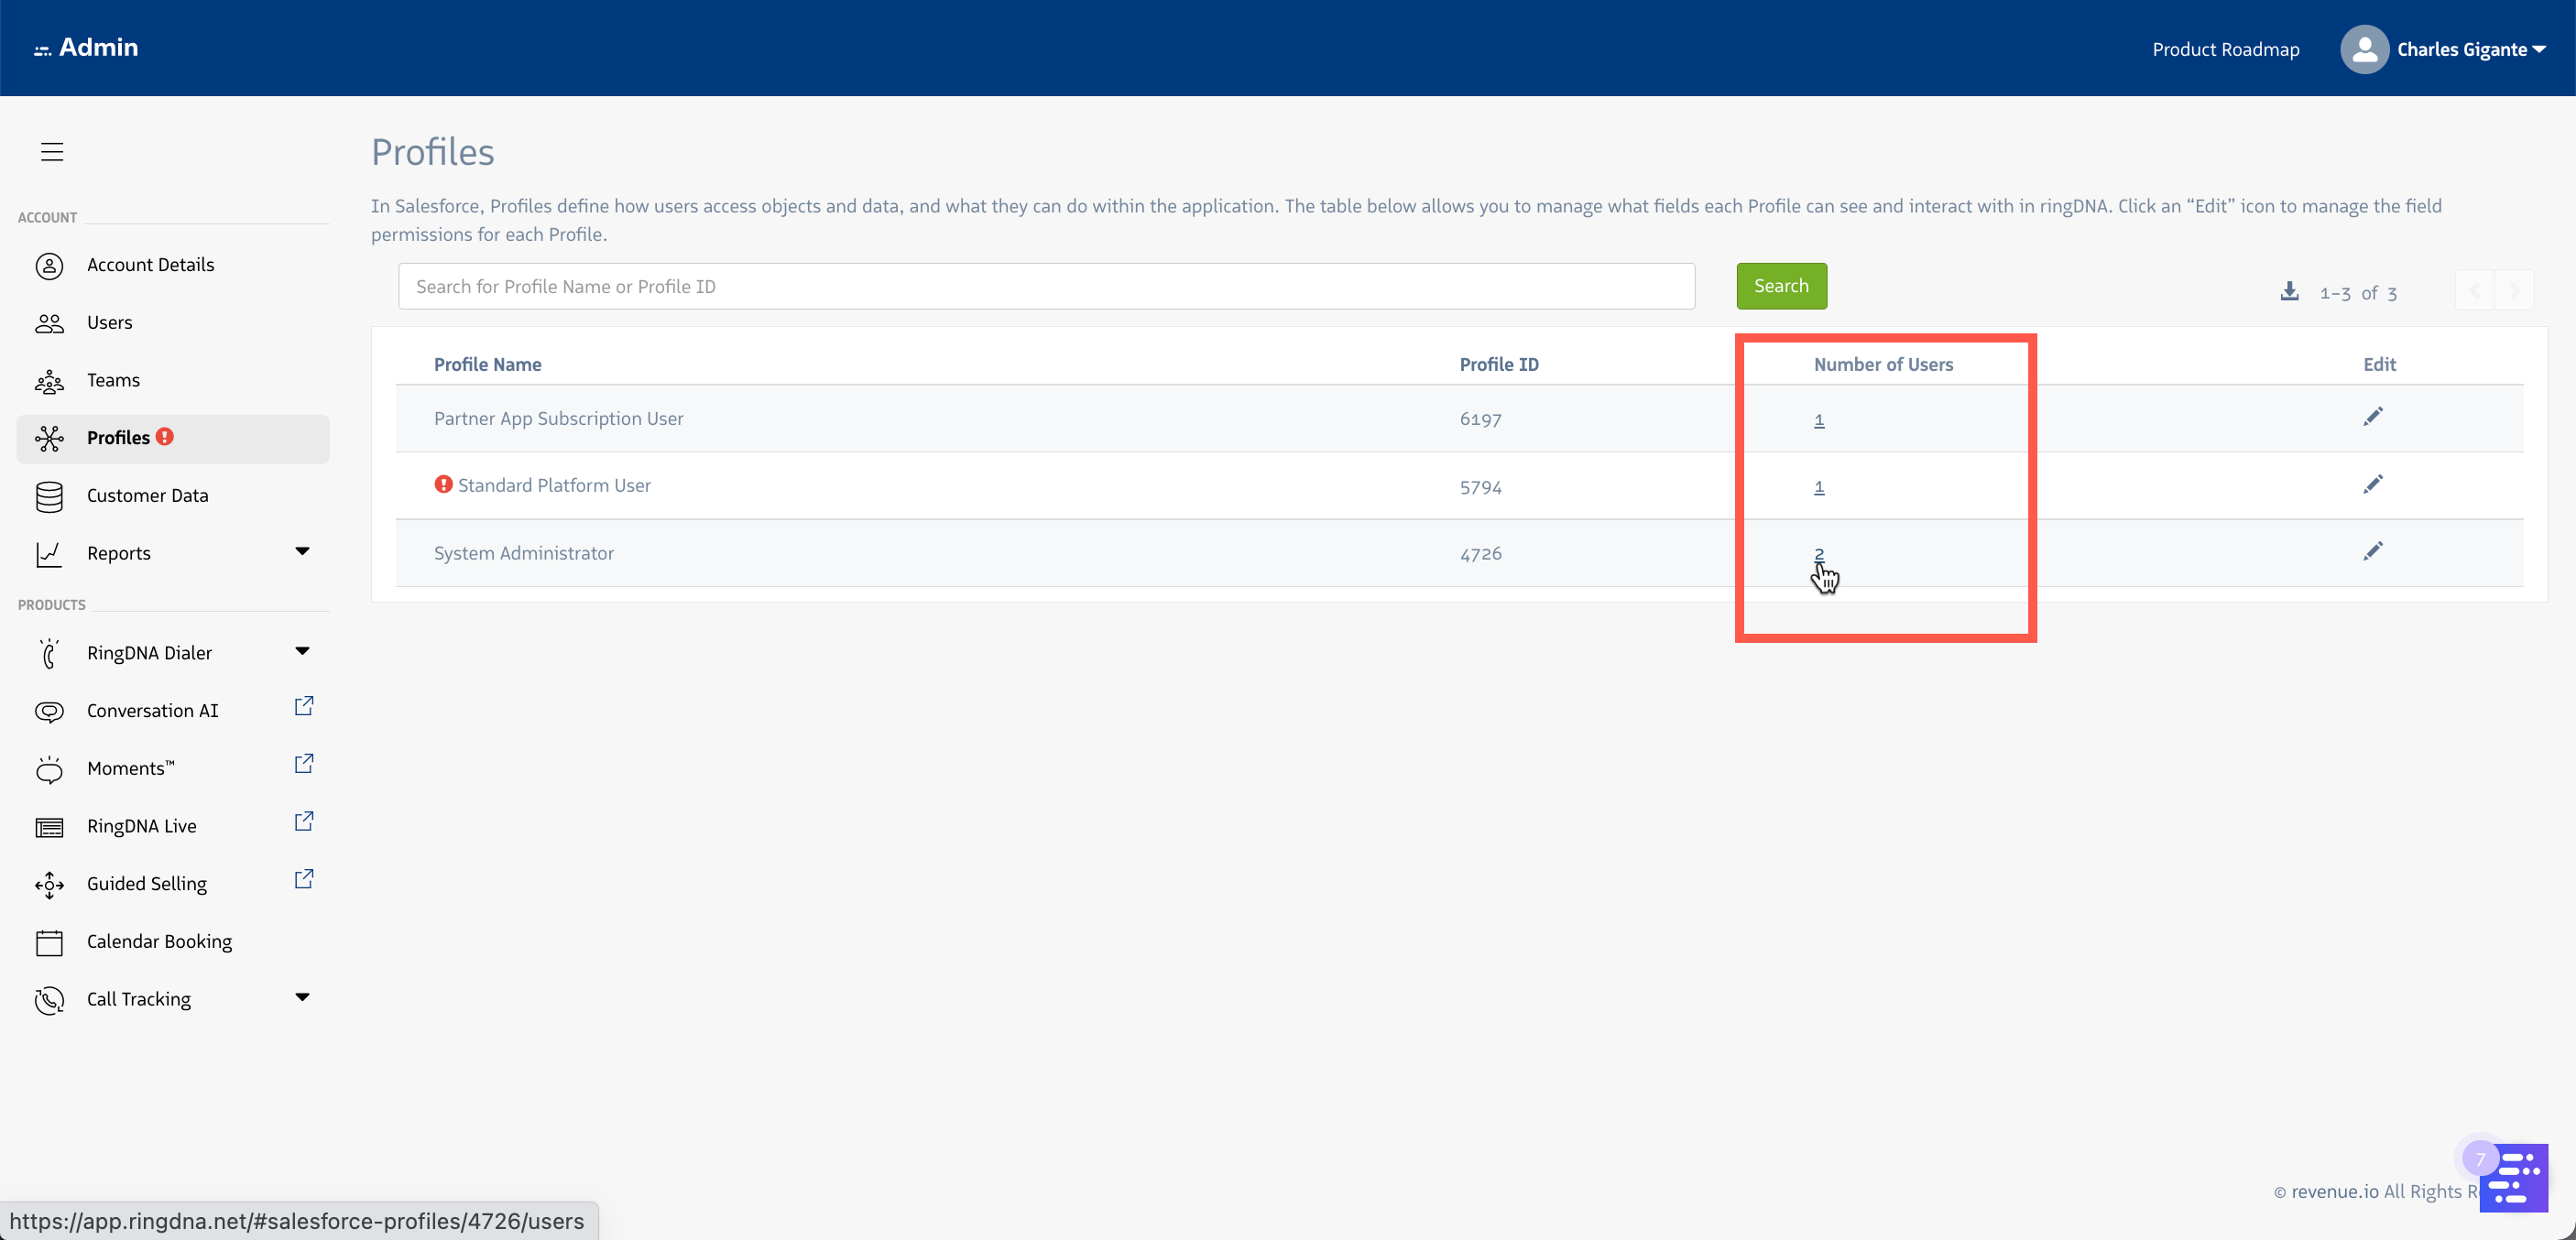Expand the RingDNA Dialer submenu
2576x1240 pixels.
coord(302,651)
